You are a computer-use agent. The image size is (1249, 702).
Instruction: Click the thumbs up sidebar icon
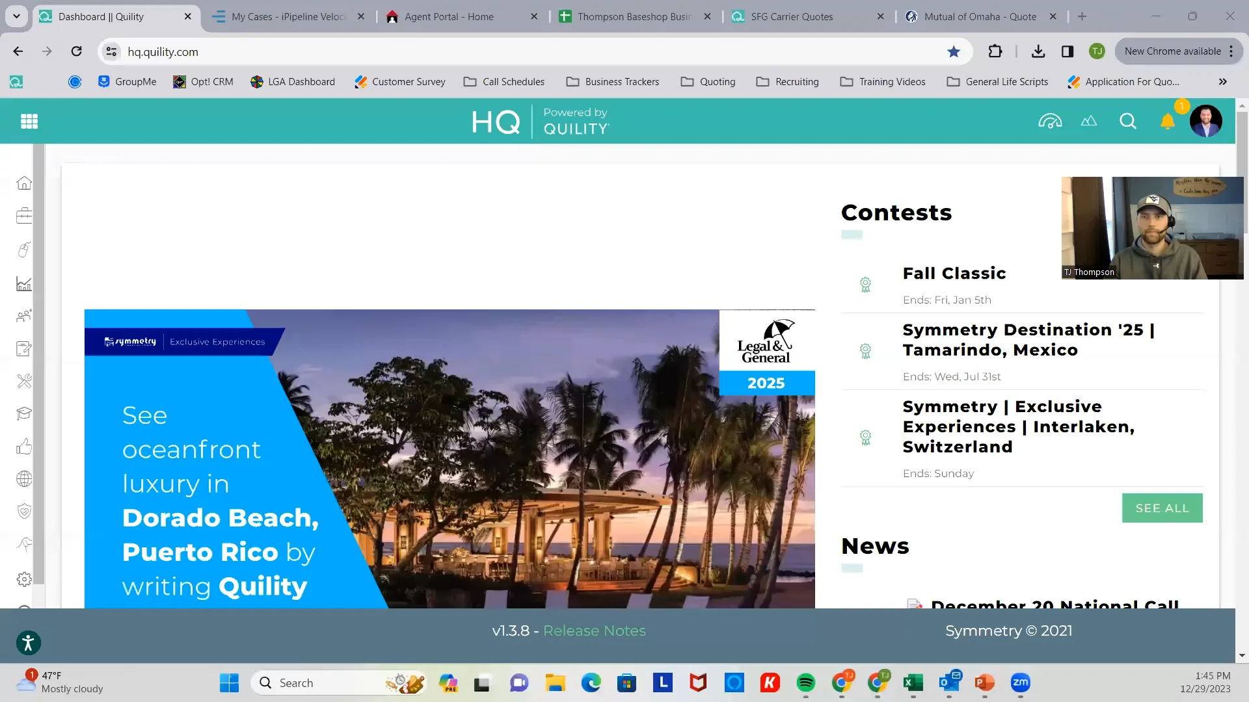(x=24, y=447)
